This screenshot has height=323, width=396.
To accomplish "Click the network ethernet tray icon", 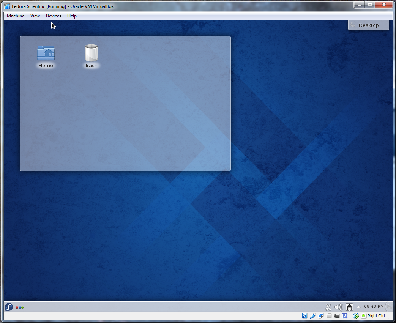I will 349,307.
